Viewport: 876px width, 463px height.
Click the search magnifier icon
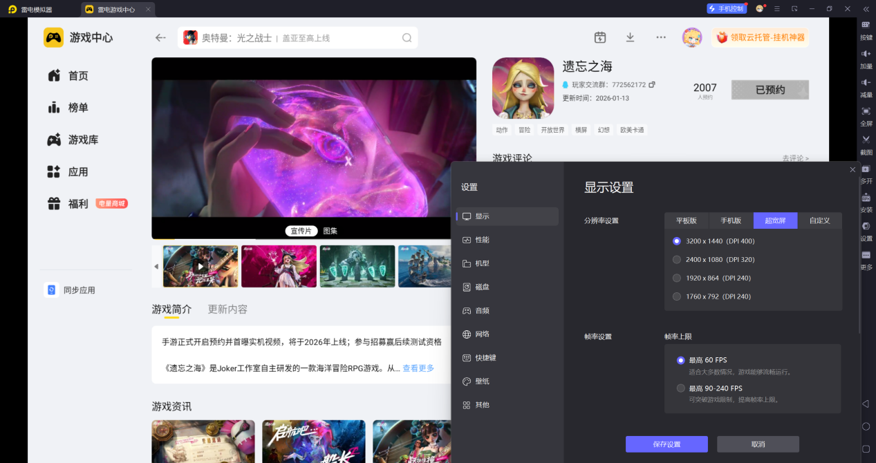click(407, 38)
